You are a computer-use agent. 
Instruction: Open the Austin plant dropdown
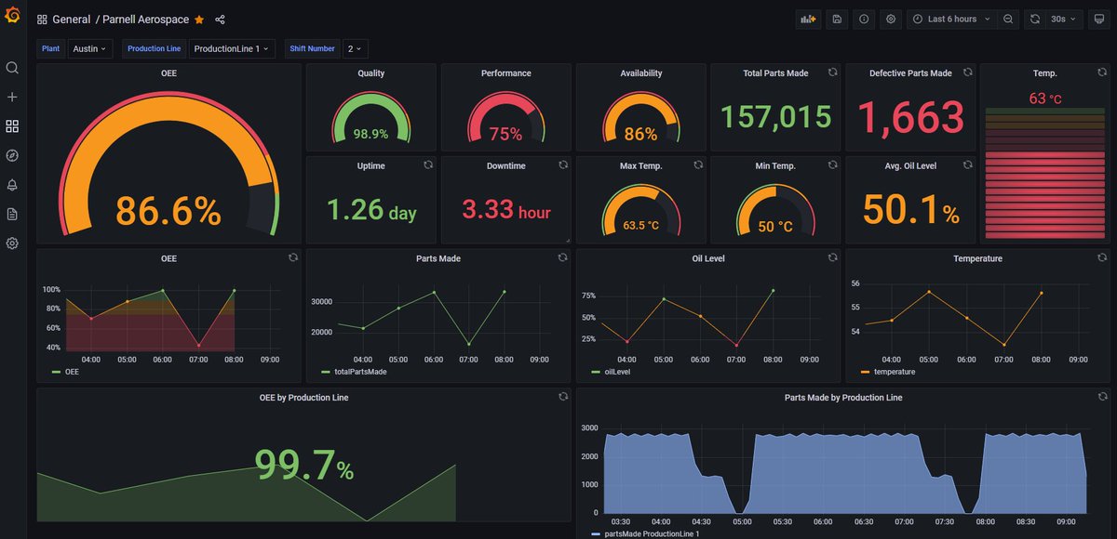(90, 48)
